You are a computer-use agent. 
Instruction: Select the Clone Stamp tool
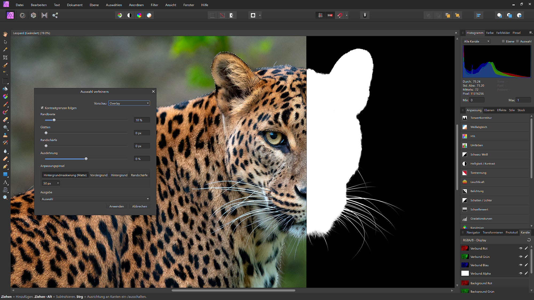[x=5, y=135]
